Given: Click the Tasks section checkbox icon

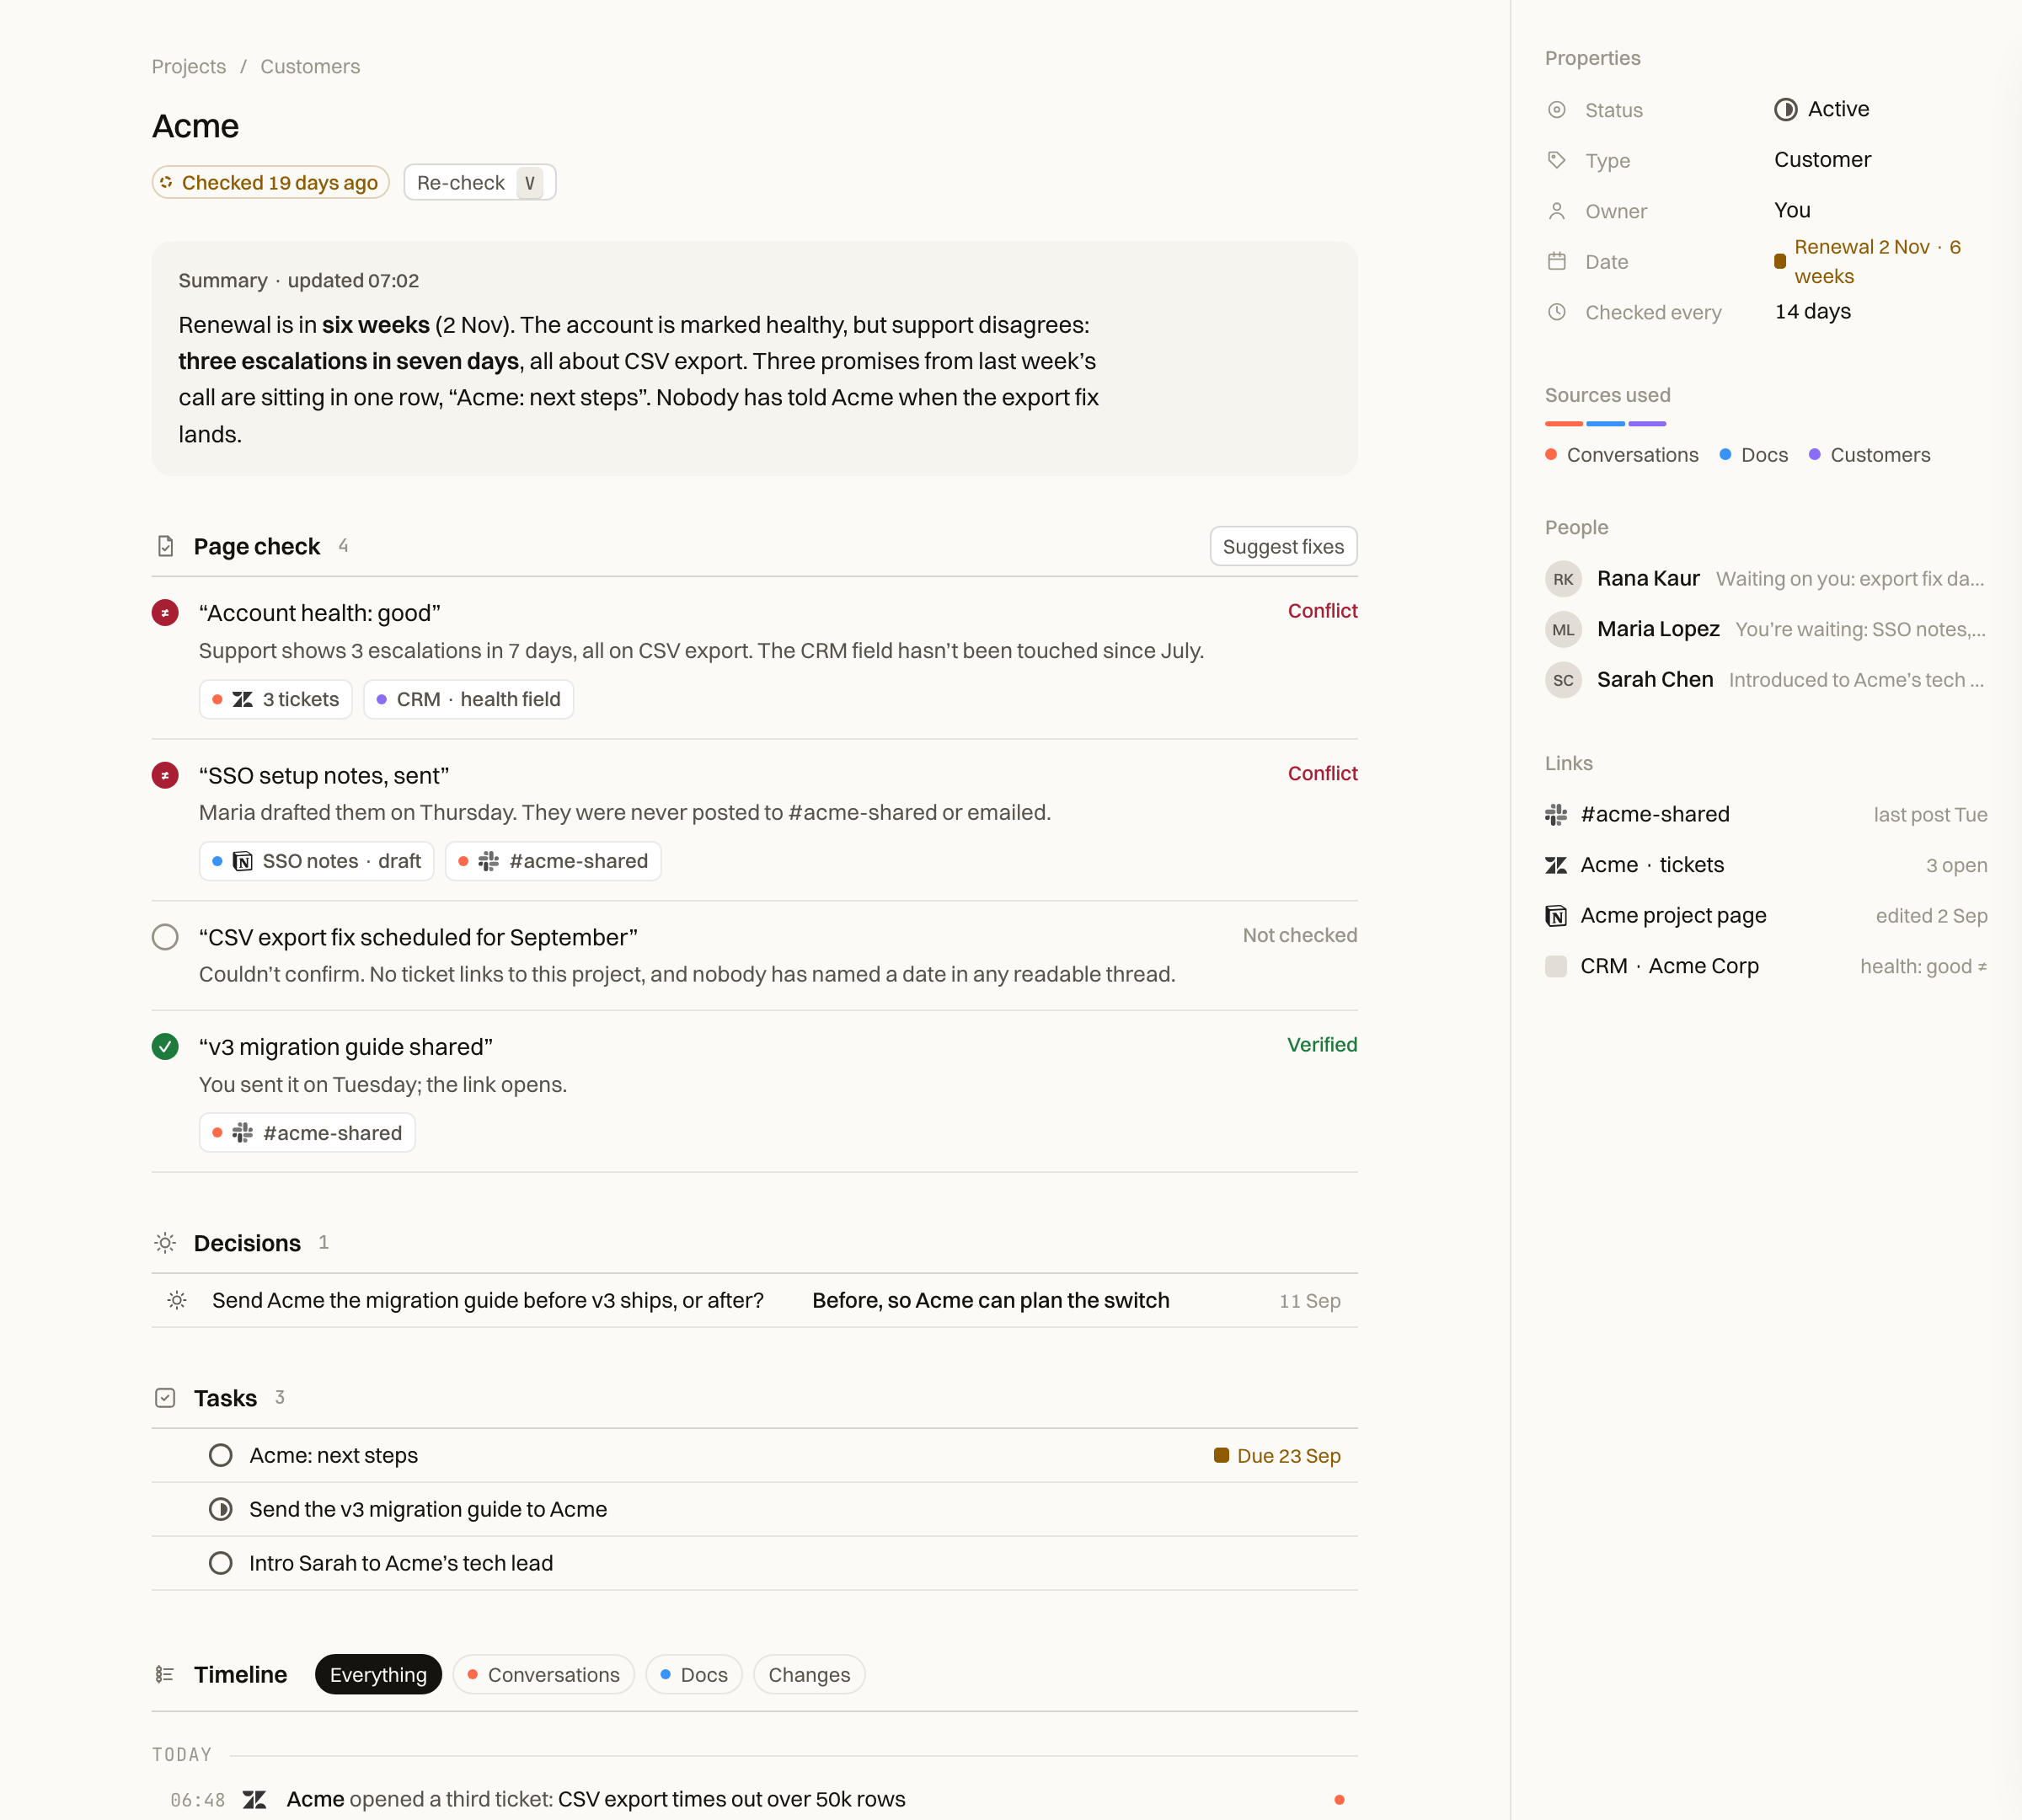Looking at the screenshot, I should pos(166,1398).
